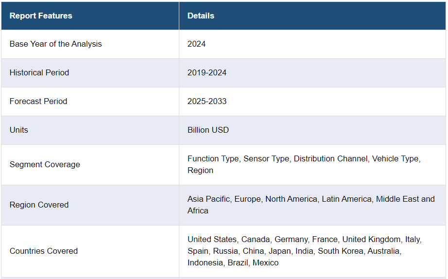Click the Report Features column header
Image resolution: width=448 pixels, height=279 pixels.
coord(41,16)
